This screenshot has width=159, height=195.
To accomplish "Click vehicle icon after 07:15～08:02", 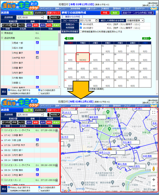I will click(56, 180).
